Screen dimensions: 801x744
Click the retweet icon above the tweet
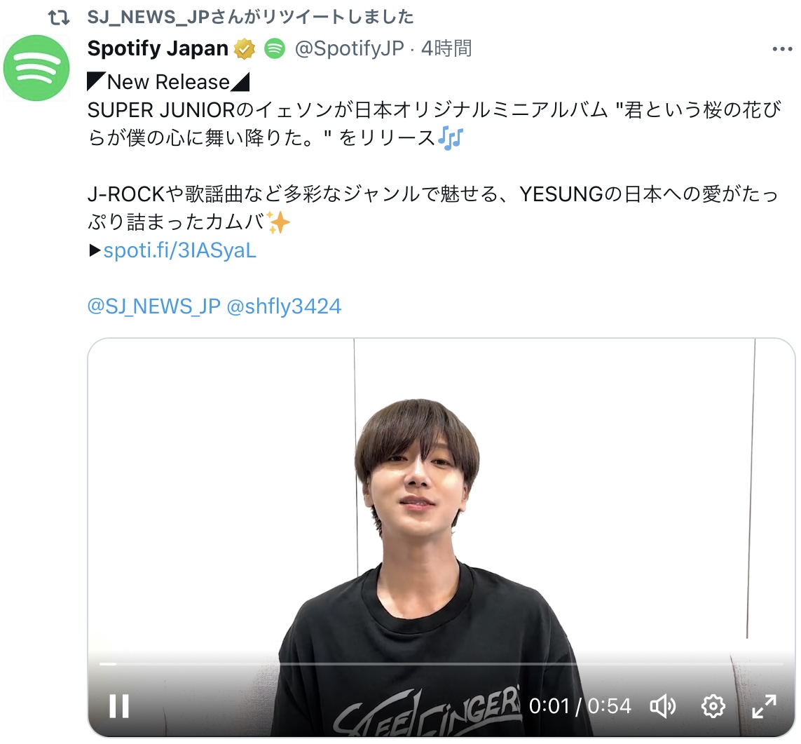[59, 18]
